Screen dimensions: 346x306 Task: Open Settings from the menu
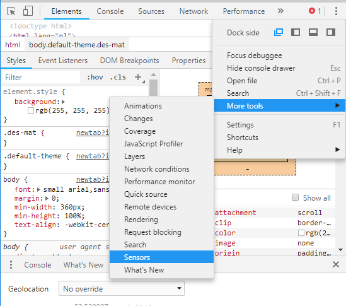(x=279, y=125)
